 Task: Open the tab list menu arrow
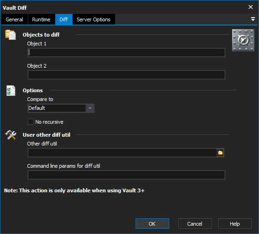[x=253, y=19]
